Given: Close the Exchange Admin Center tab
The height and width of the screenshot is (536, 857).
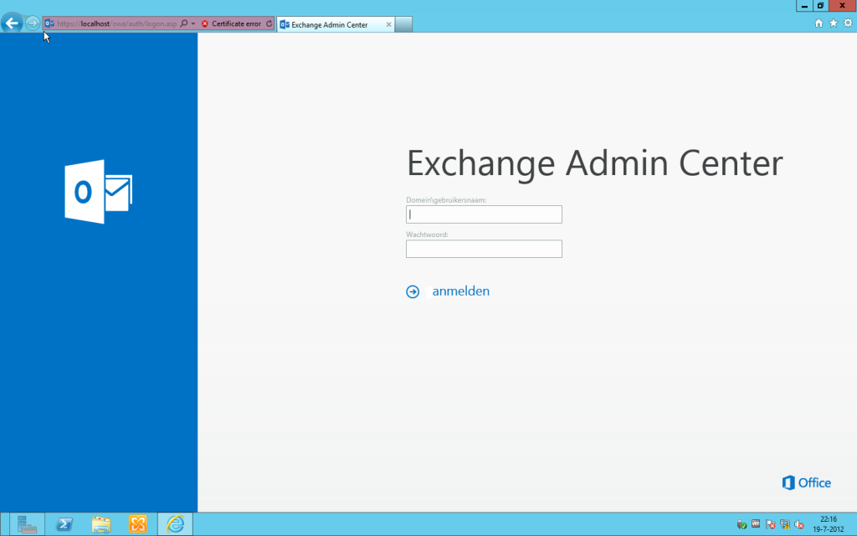Looking at the screenshot, I should (388, 24).
